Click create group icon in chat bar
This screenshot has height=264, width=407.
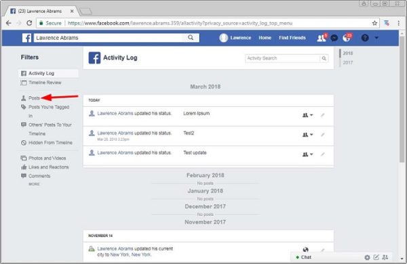click(x=385, y=257)
